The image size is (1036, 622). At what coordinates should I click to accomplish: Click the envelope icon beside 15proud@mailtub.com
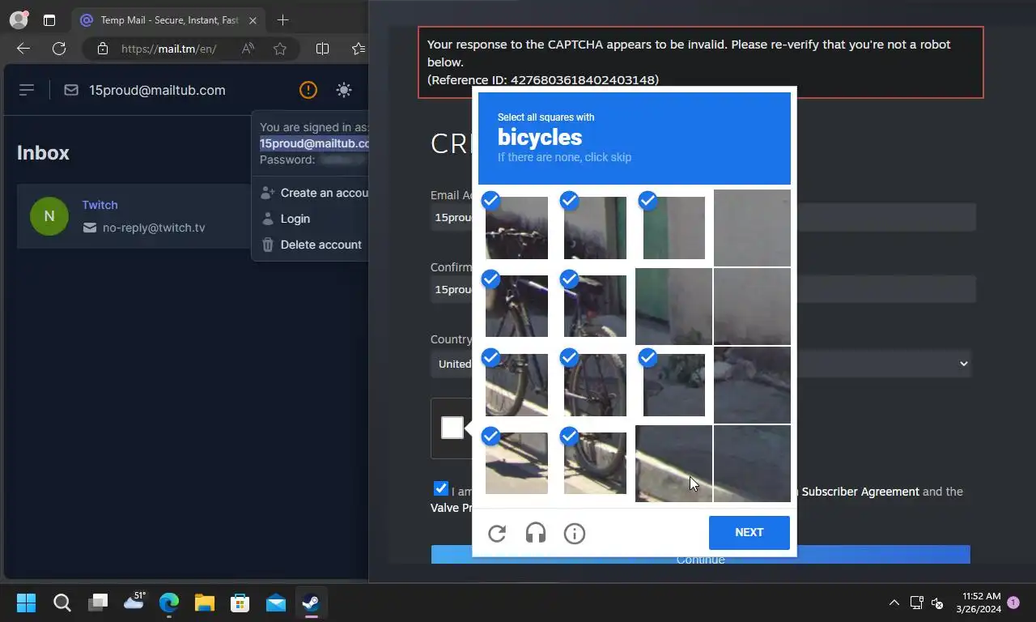click(71, 90)
